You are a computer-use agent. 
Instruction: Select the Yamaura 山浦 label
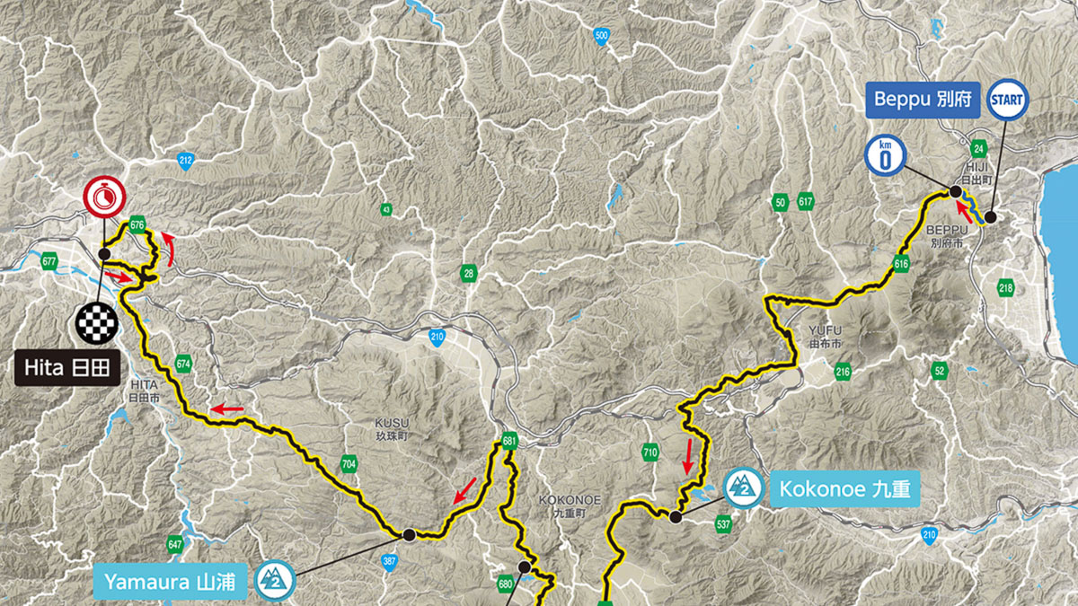pyautogui.click(x=170, y=583)
